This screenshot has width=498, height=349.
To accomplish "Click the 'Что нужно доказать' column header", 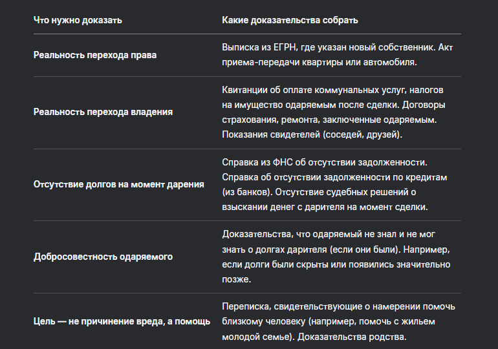I will tap(78, 20).
